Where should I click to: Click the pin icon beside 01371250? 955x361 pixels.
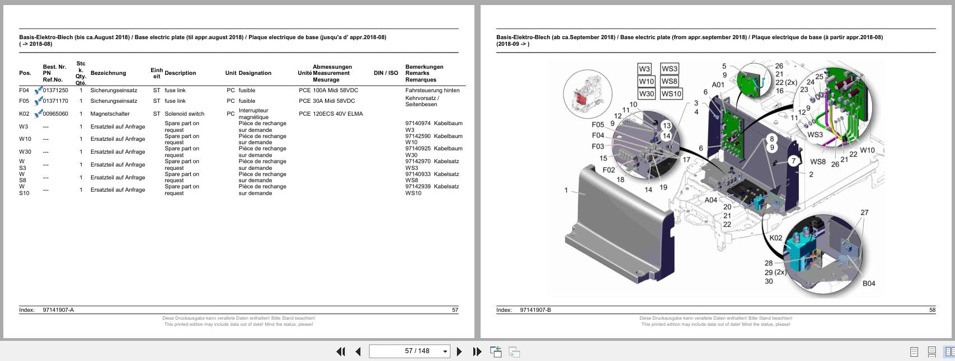39,90
